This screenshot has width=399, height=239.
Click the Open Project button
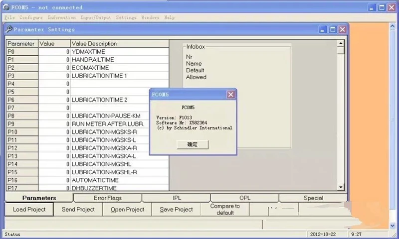coord(127,209)
